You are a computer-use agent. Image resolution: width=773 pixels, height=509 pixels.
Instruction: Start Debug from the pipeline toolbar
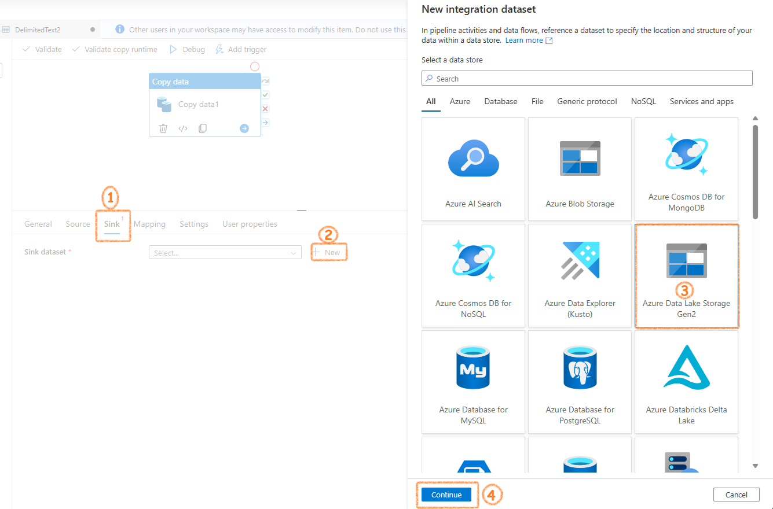(187, 49)
